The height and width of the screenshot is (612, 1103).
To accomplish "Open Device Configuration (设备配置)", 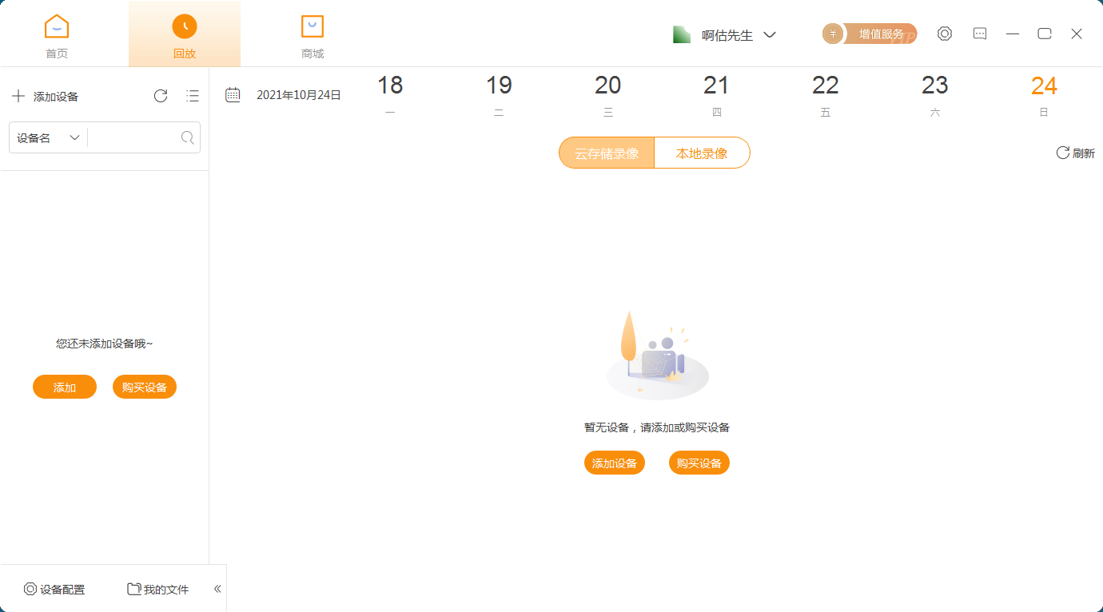I will (x=54, y=590).
